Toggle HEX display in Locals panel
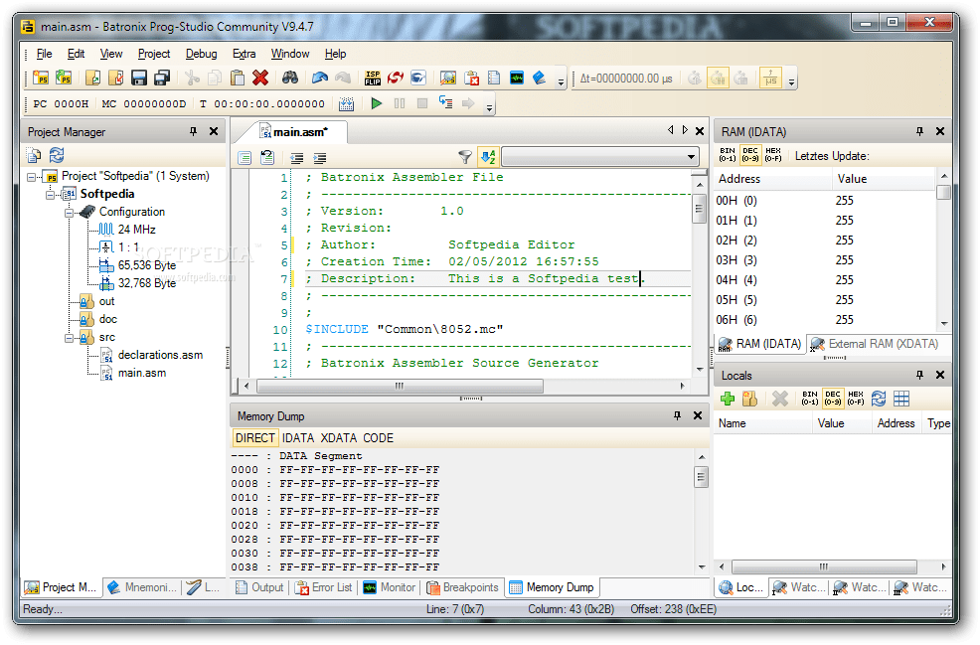Viewport: 980px width, 645px height. pyautogui.click(x=856, y=399)
